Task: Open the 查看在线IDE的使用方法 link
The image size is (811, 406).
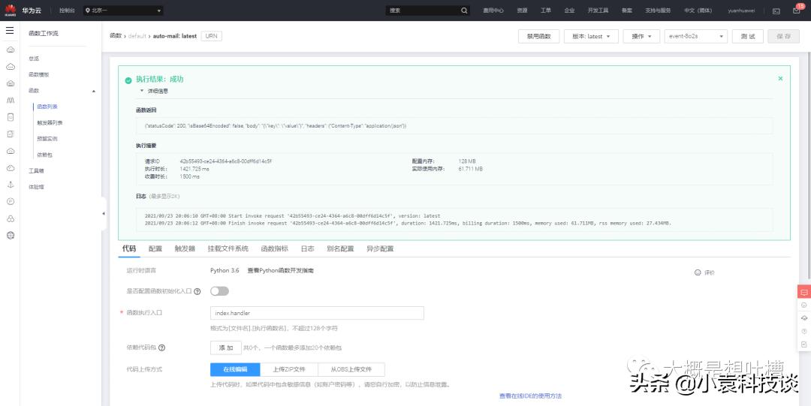Action: click(531, 396)
